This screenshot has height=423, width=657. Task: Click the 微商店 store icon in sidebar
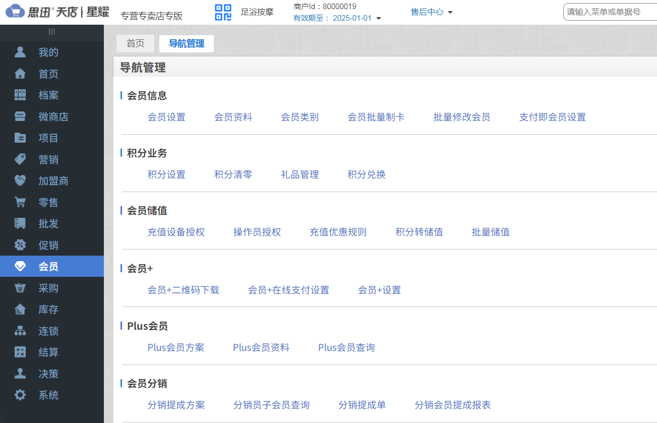coord(21,116)
